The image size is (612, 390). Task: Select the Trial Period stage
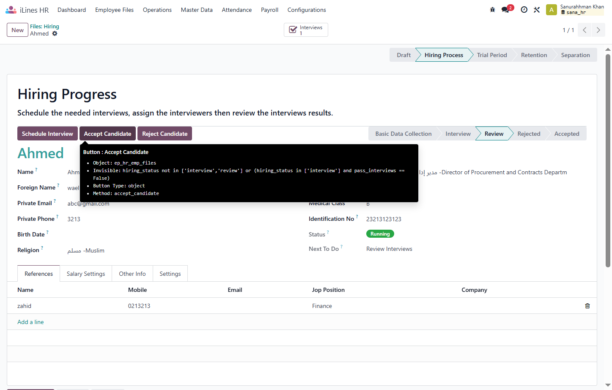tap(492, 55)
